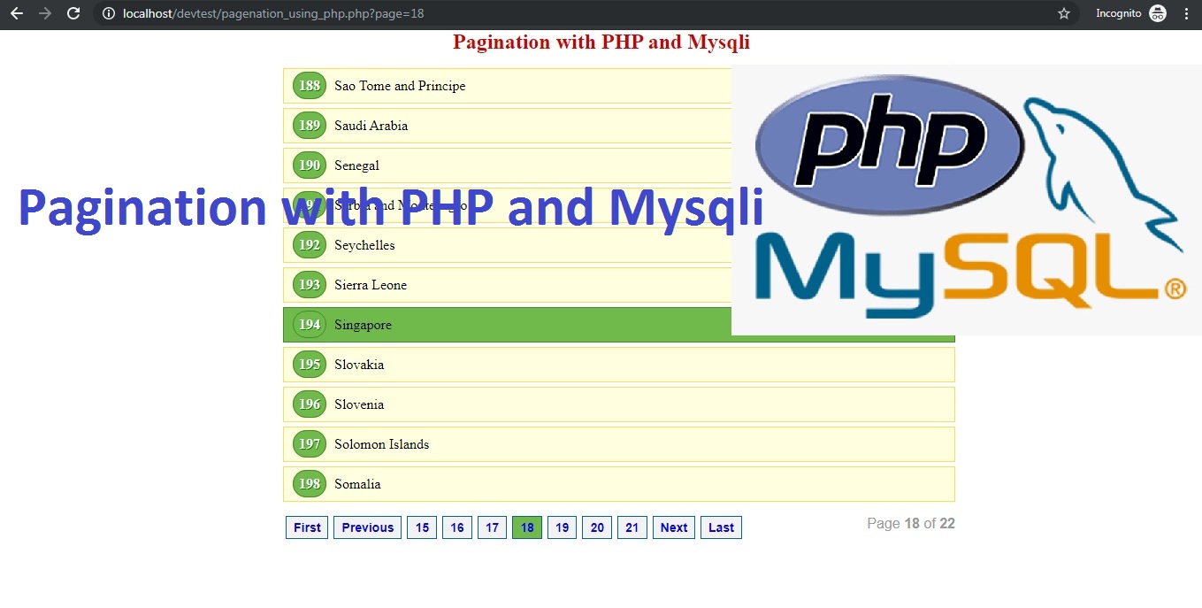Screen dimensions: 1202x608
Task: Click the number badge 197
Action: 310,444
